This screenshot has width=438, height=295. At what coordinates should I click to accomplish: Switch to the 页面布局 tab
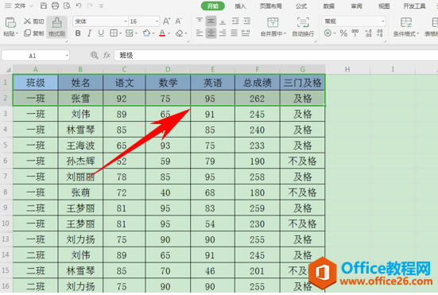tap(271, 6)
